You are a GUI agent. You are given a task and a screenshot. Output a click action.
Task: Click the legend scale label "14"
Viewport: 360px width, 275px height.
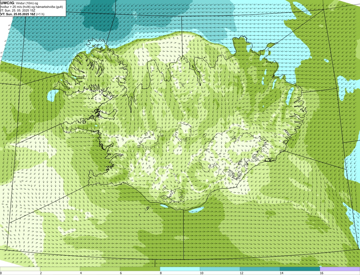click(282, 273)
